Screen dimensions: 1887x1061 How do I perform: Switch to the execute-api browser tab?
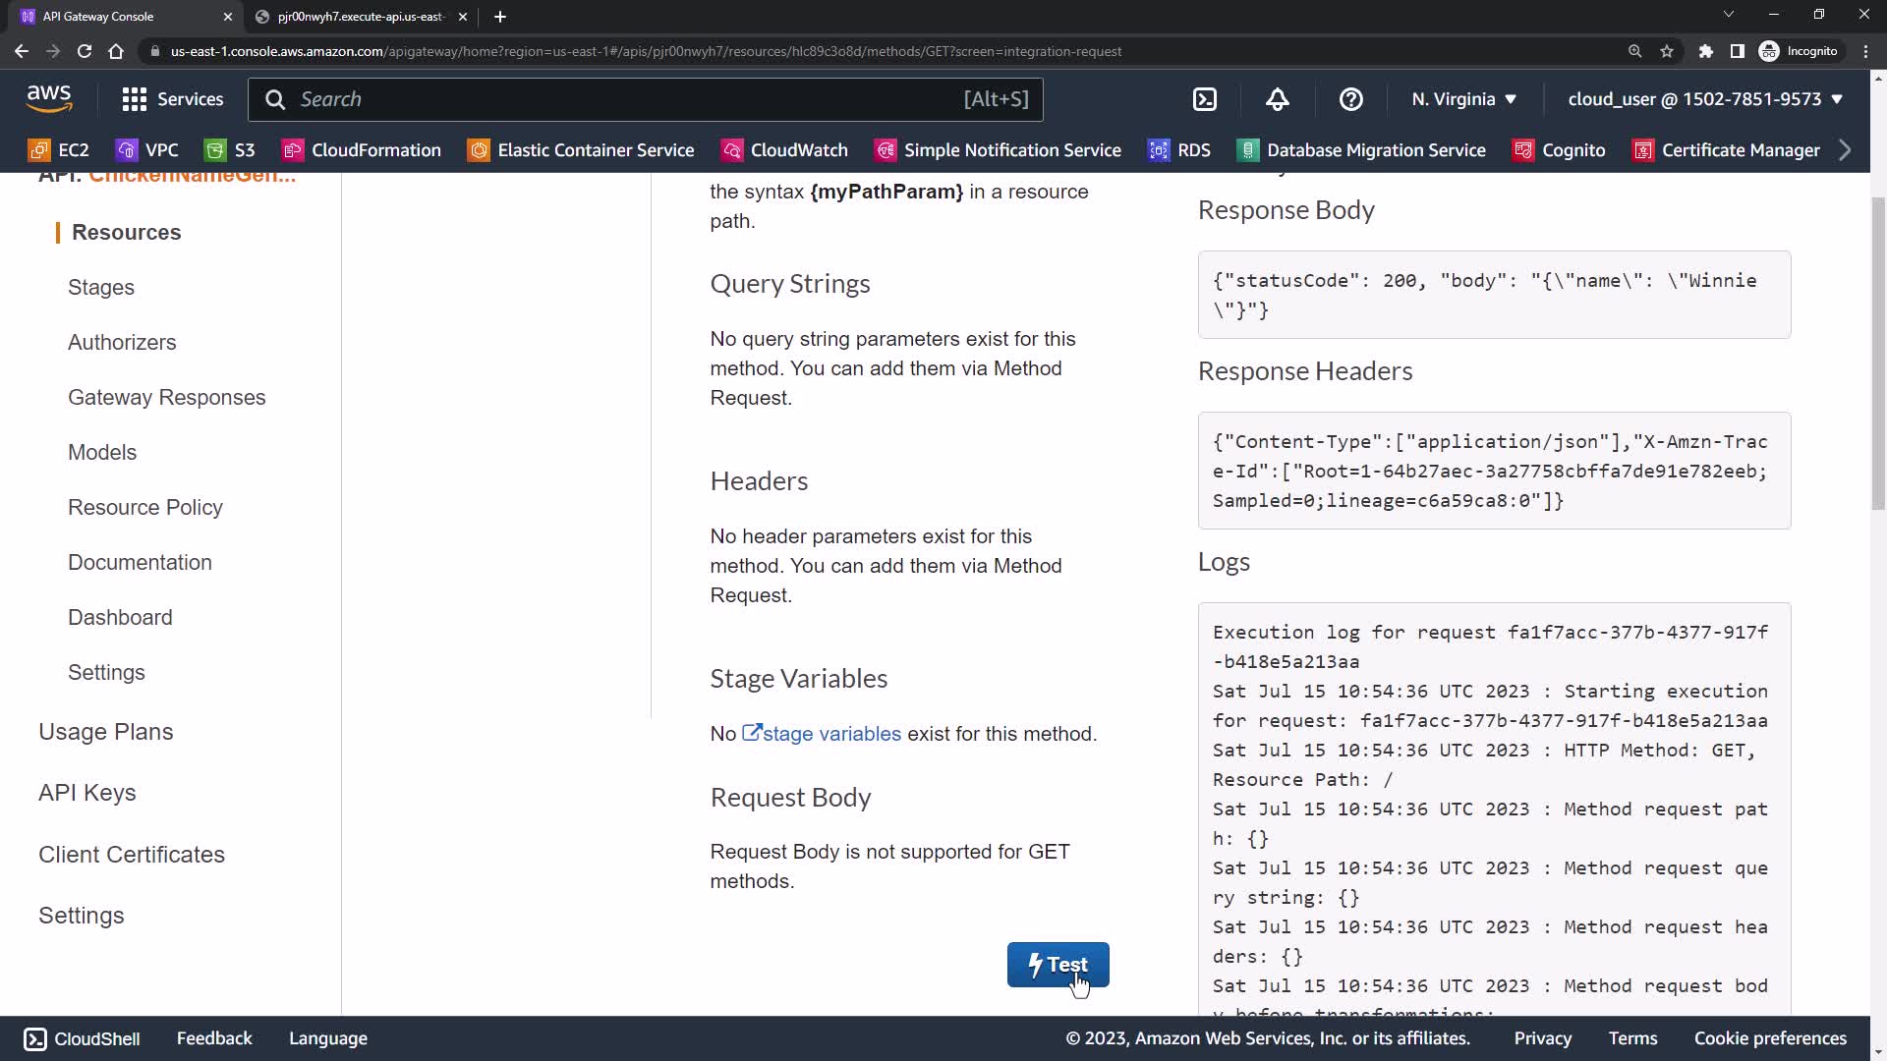360,17
